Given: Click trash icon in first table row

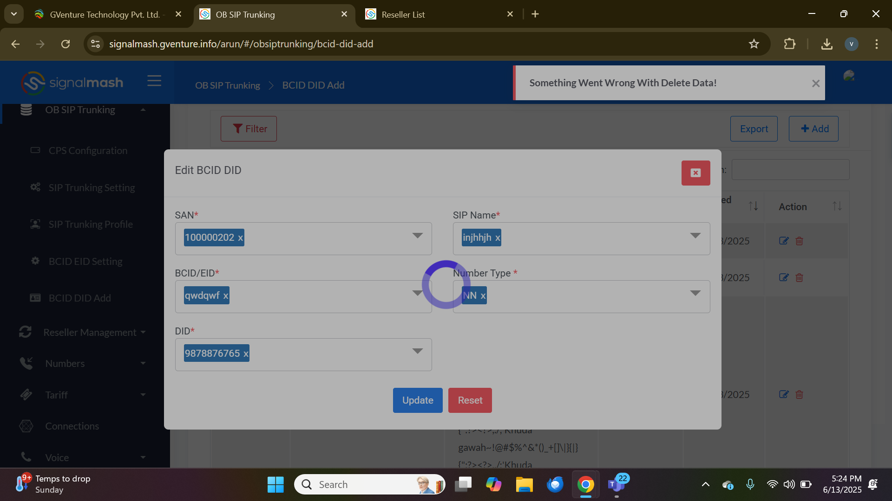Looking at the screenshot, I should (799, 241).
